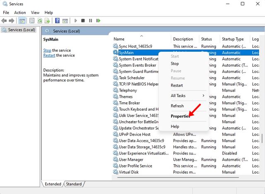
Task: Maximize the Services window
Action: (x=243, y=4)
